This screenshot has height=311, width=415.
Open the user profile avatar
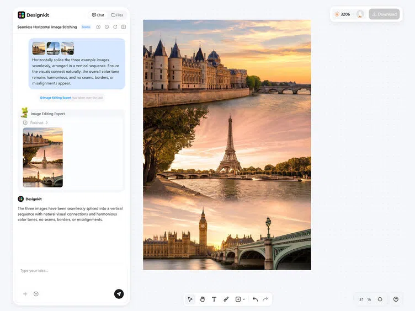[360, 14]
